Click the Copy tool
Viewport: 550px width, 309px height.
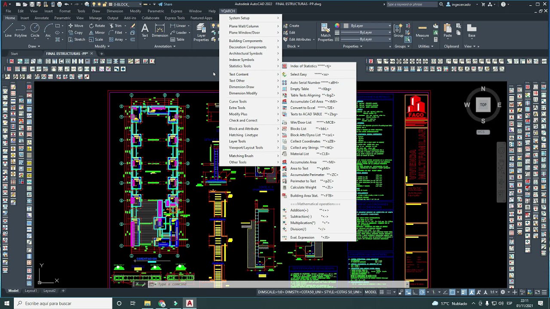pos(75,33)
